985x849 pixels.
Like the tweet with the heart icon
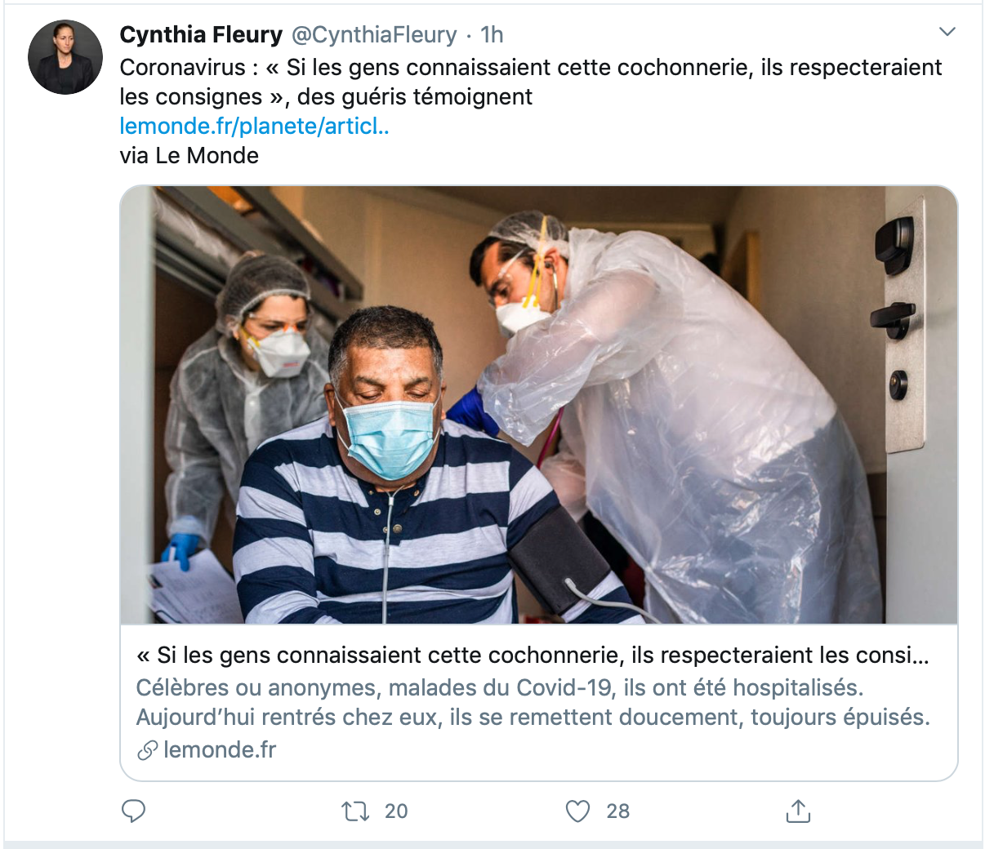[x=577, y=811]
